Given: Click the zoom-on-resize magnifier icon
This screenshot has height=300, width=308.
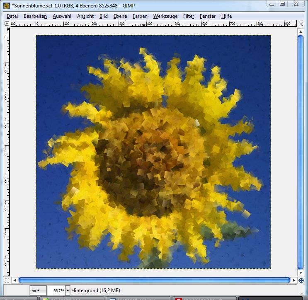Looking at the screenshot, I should [301, 24].
